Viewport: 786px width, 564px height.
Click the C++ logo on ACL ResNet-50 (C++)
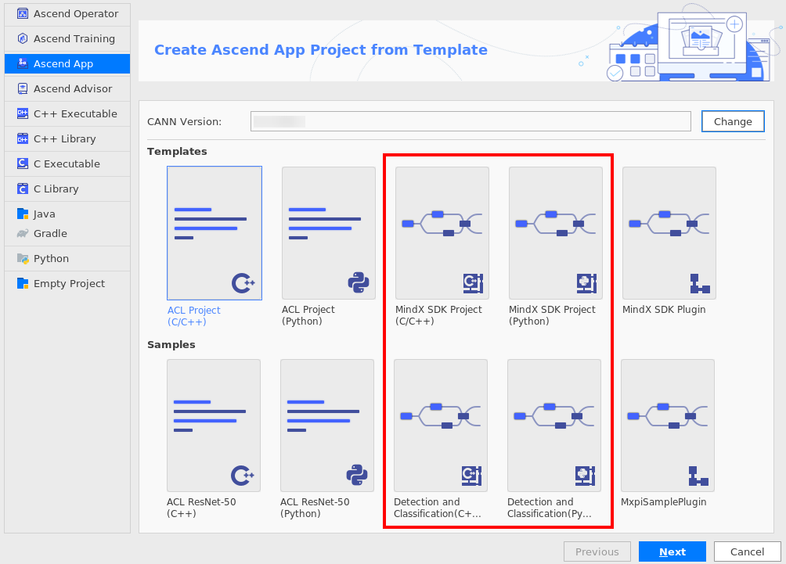tap(243, 476)
